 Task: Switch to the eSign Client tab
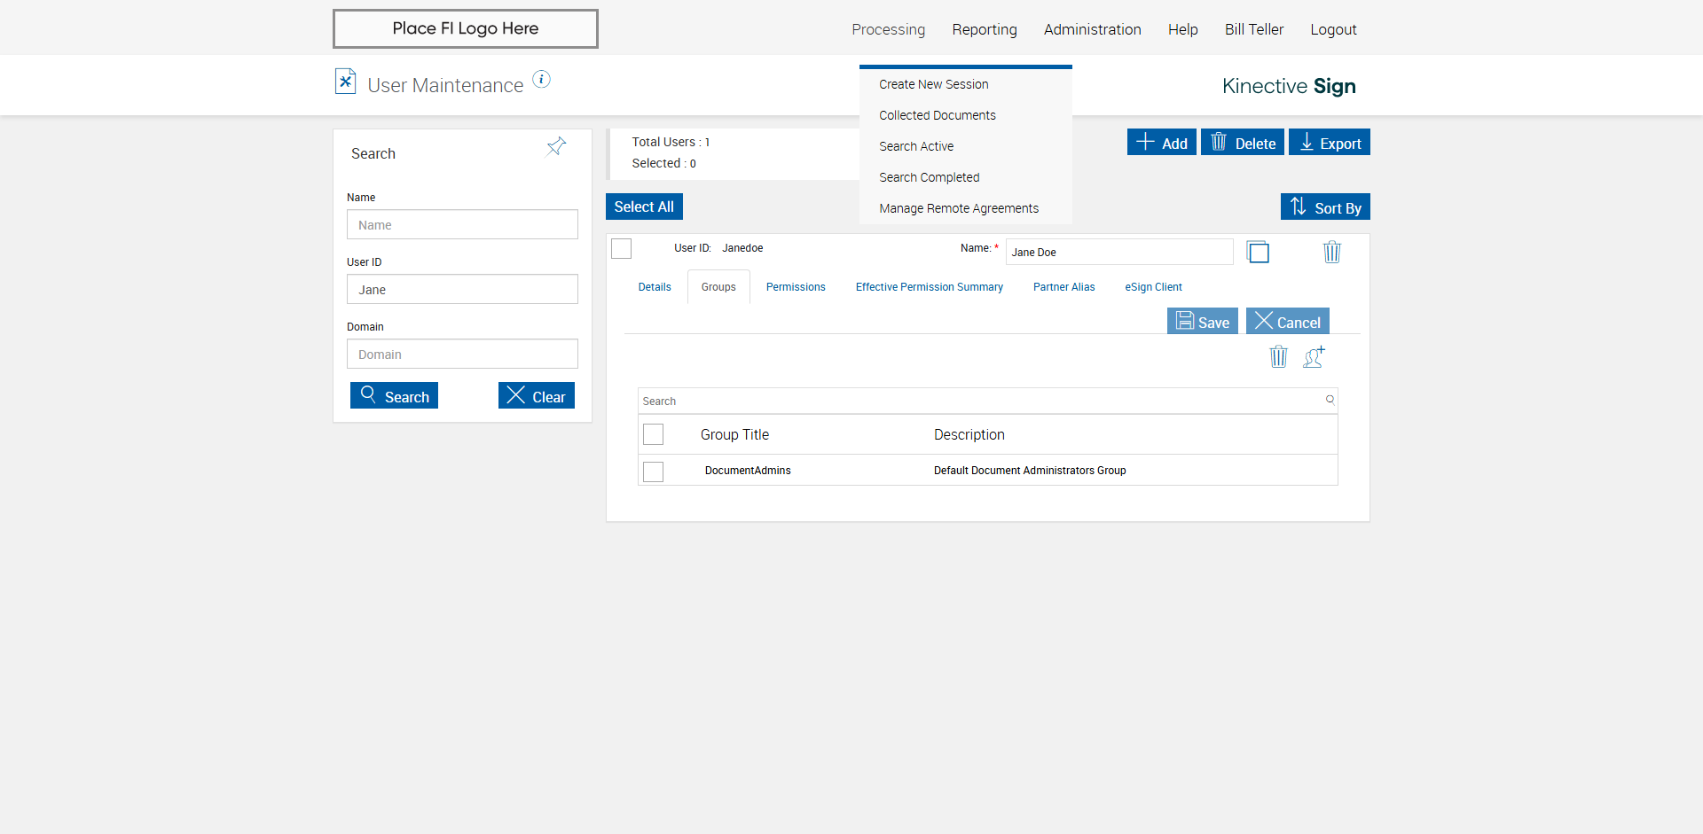(x=1154, y=287)
